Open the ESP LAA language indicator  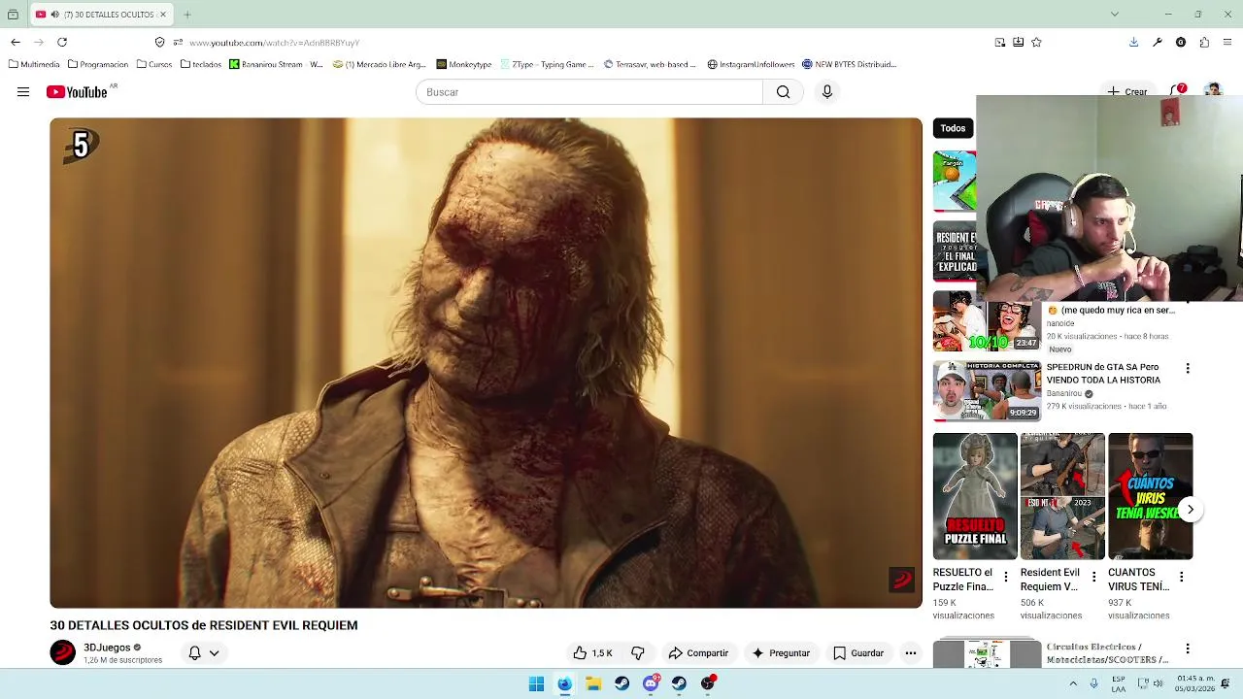tap(1119, 683)
